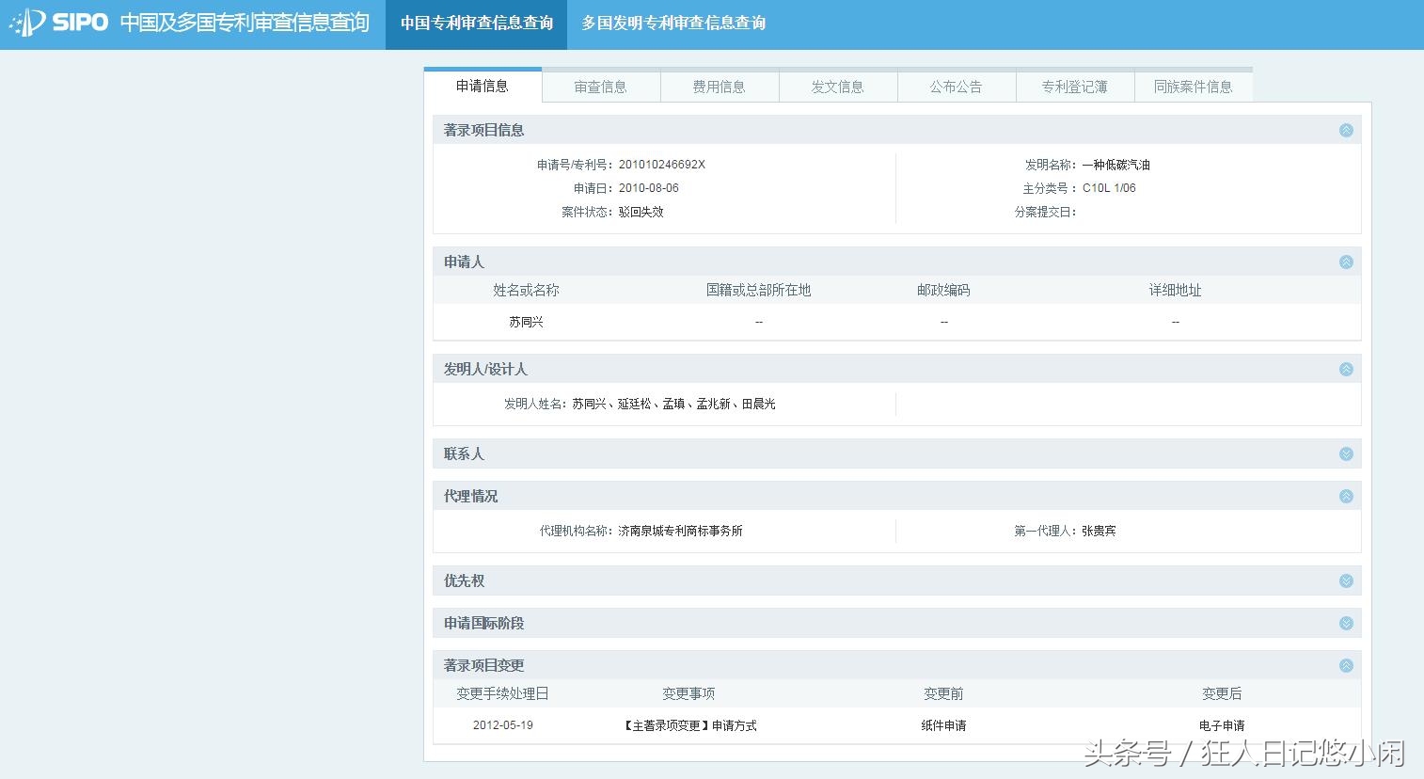Open the 同族案件信息 tab
Screen dimensions: 1424x779
coord(1194,86)
